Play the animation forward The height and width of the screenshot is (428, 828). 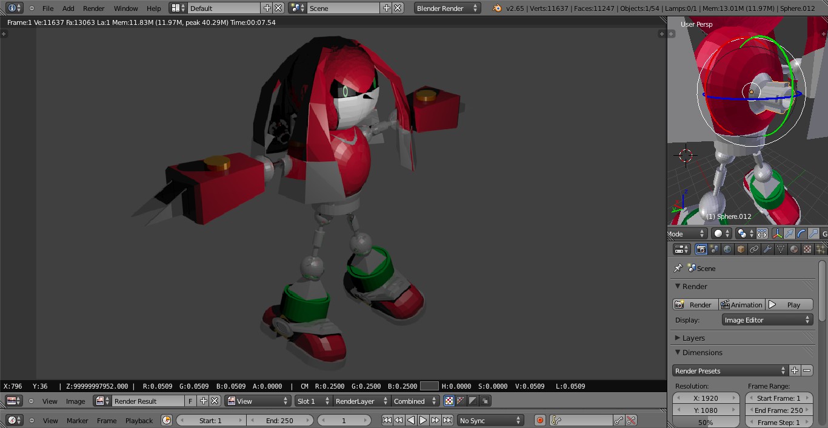coord(423,420)
